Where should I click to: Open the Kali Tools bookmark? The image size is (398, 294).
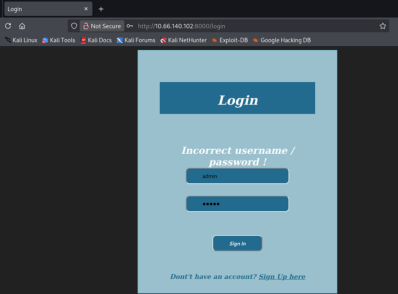coord(59,40)
